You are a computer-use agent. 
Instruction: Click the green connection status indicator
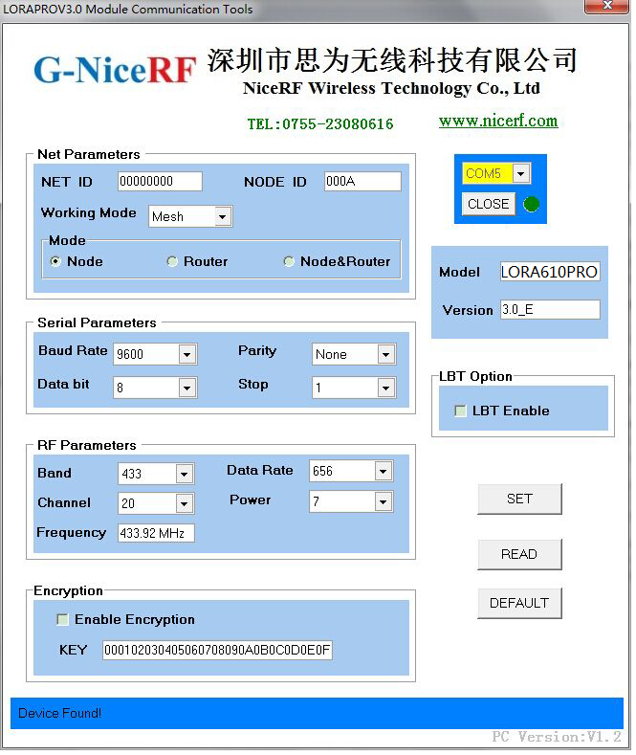(532, 204)
